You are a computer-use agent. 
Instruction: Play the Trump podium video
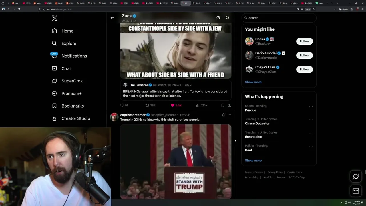tap(176, 162)
